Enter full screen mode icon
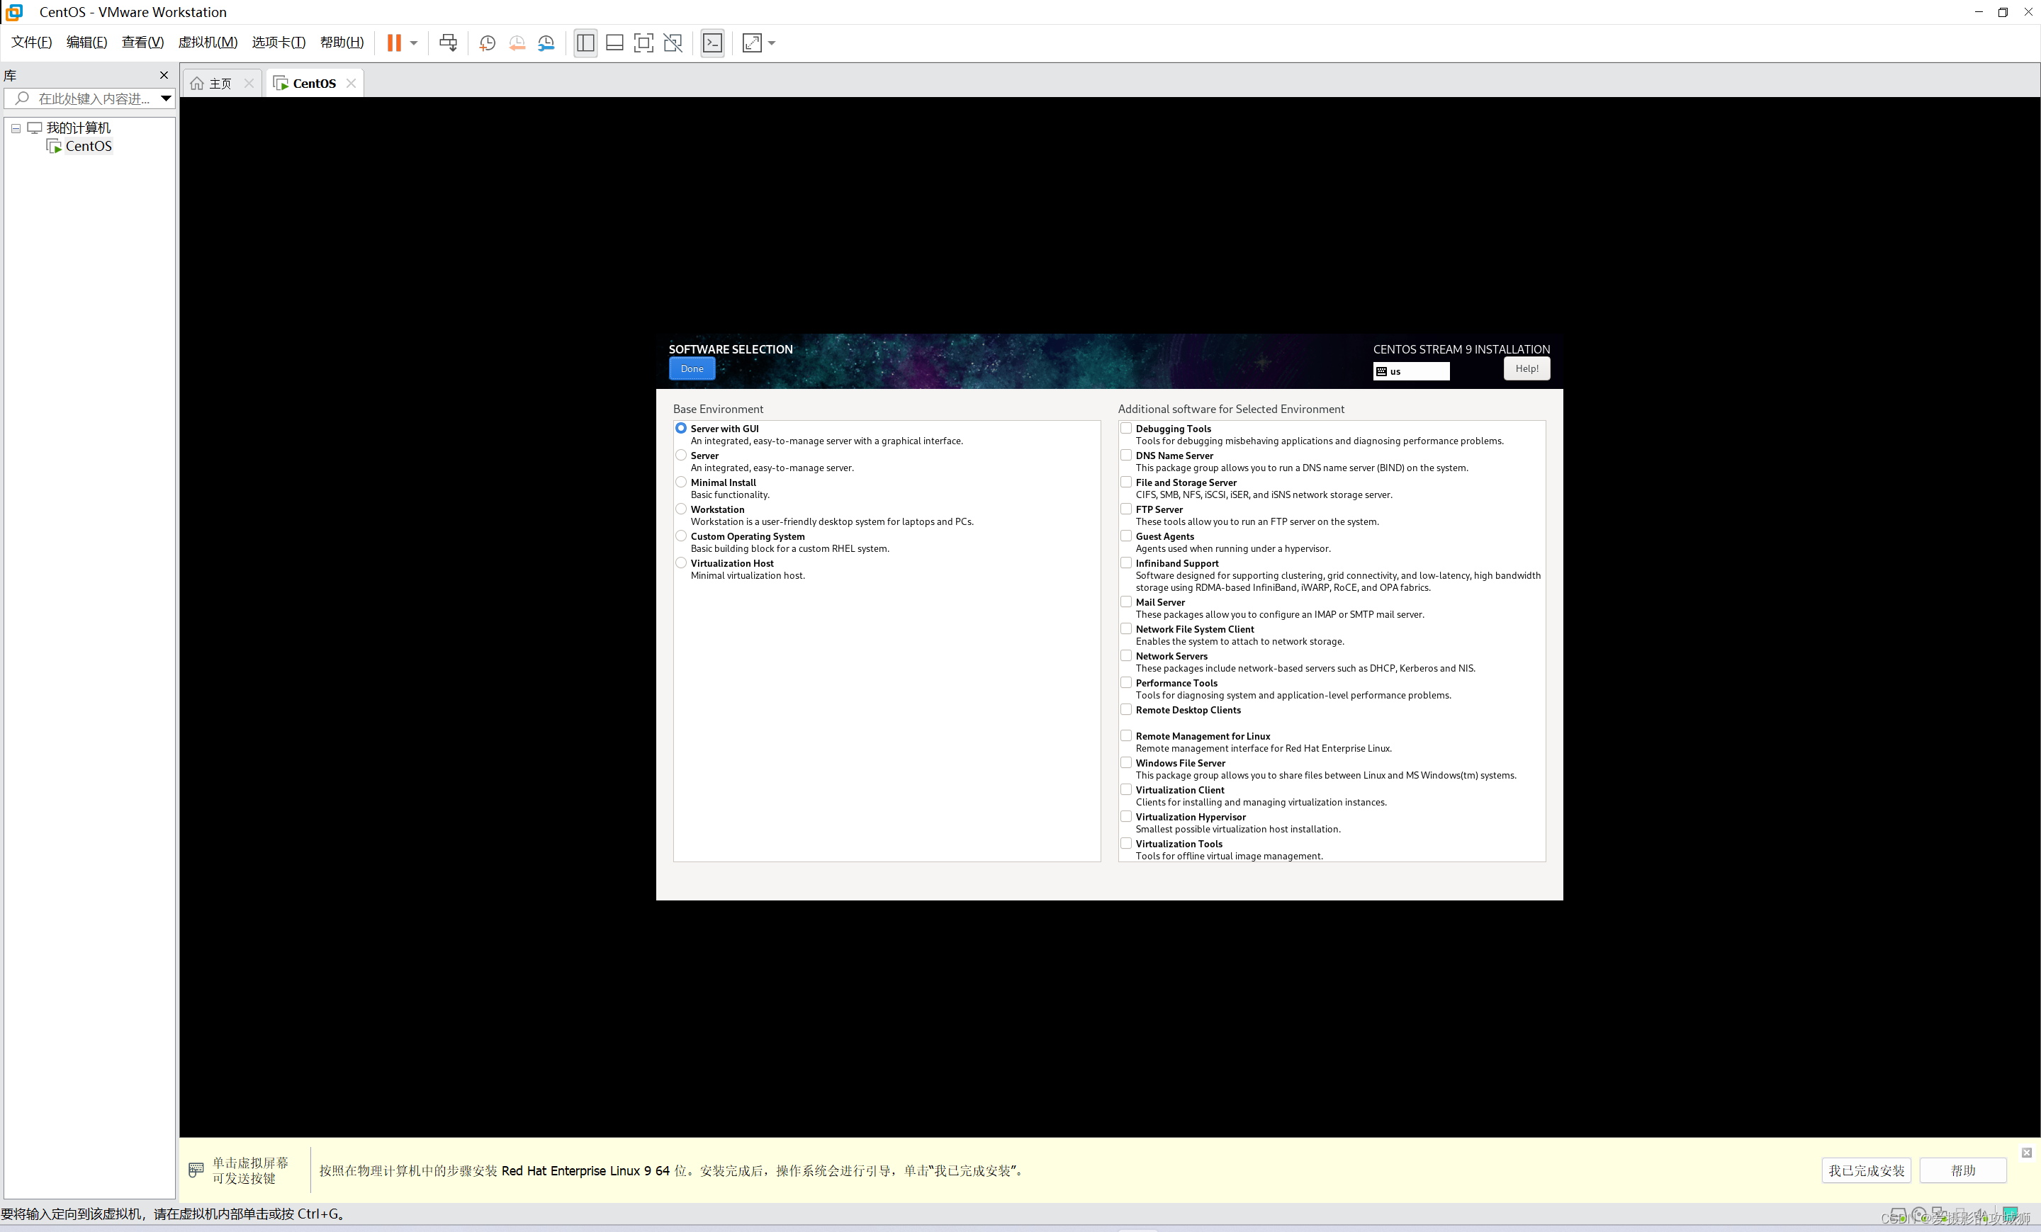Image resolution: width=2041 pixels, height=1232 pixels. pos(643,43)
